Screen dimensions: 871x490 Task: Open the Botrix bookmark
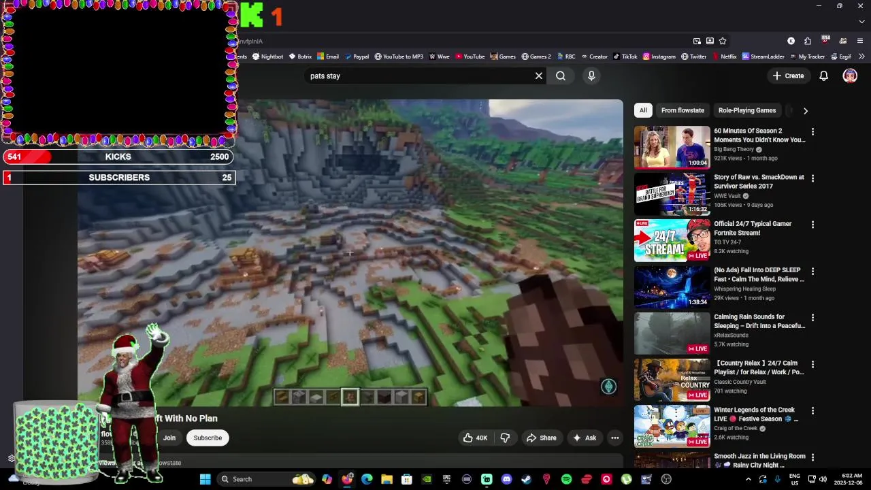click(x=300, y=56)
